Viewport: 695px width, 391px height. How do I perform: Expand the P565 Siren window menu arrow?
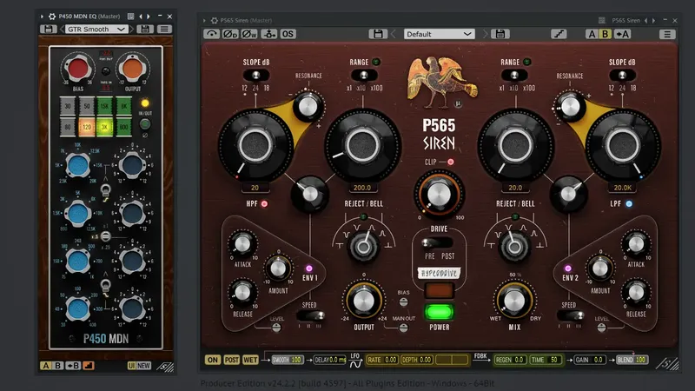coord(204,20)
